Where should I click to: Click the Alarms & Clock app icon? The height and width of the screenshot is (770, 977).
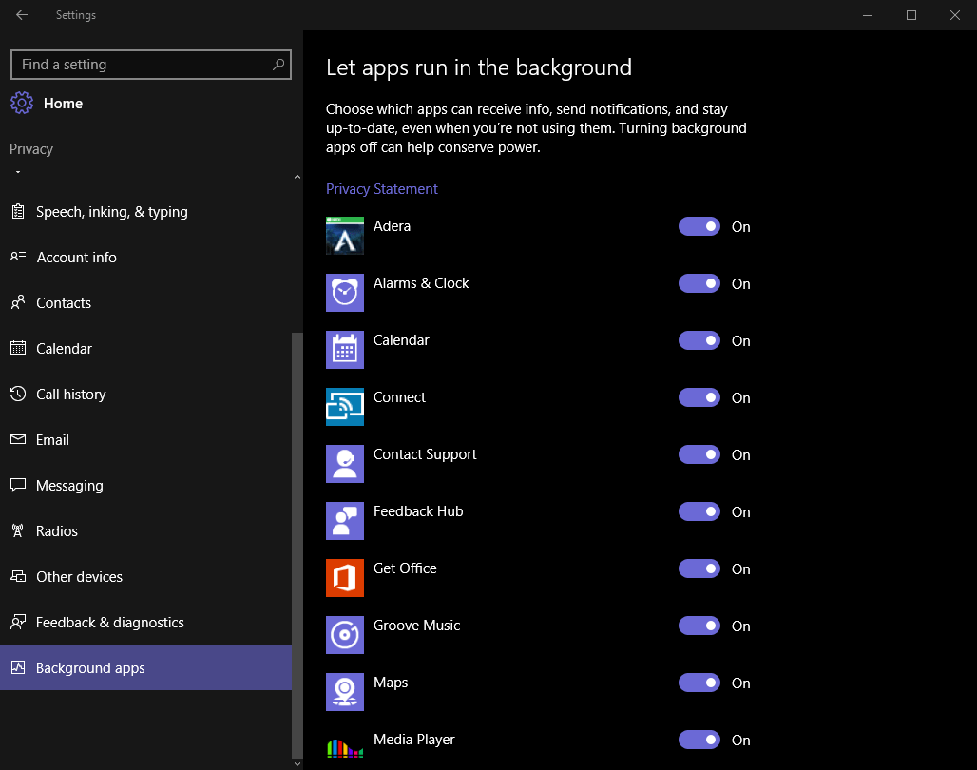coord(344,292)
